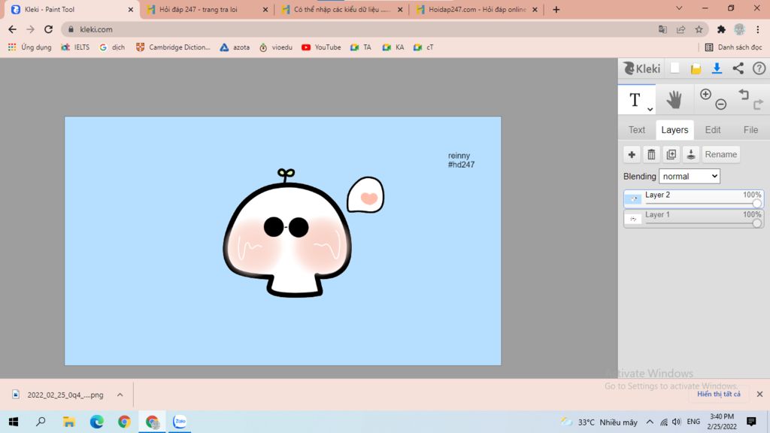Adjust Layer 2 opacity slider handle
Viewport: 770px width, 433px height.
coord(756,203)
